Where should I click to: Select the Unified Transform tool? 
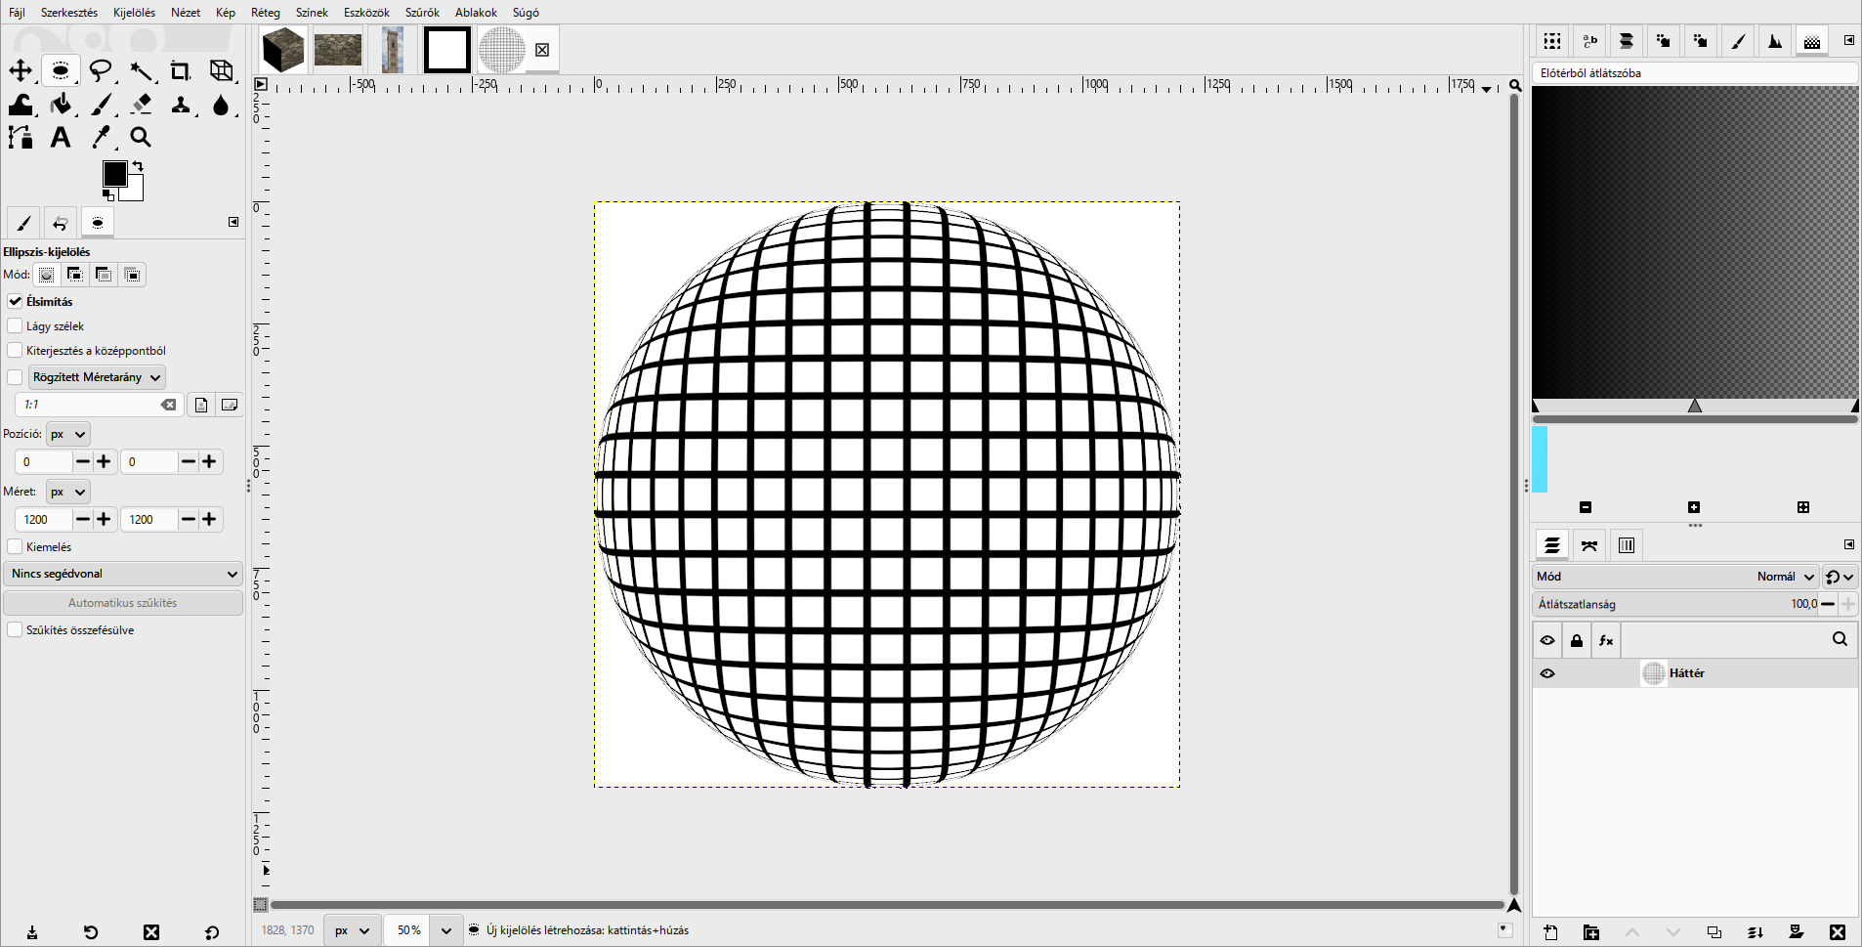coord(222,70)
